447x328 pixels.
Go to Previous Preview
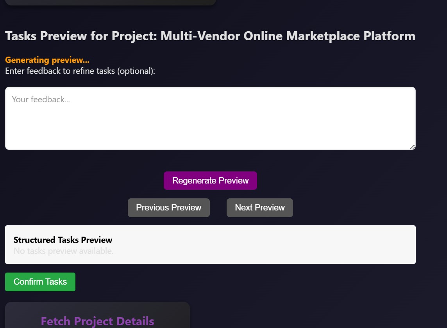click(169, 207)
